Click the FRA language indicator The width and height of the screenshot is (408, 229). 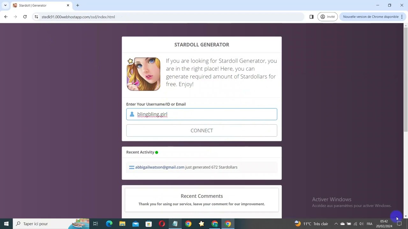(x=369, y=224)
